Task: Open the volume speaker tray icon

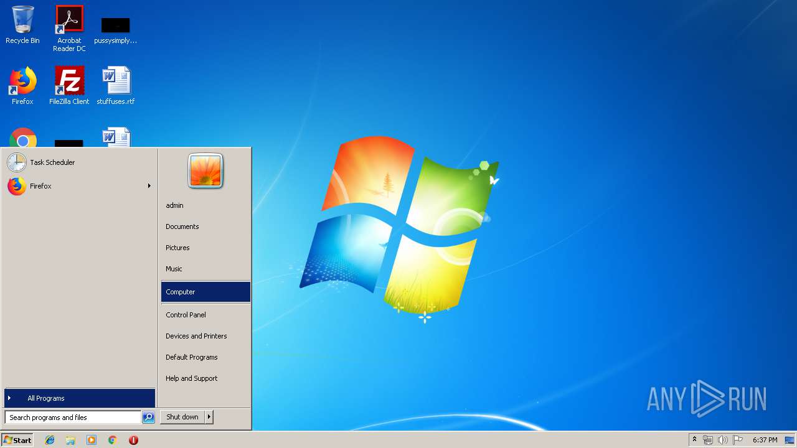Action: pyautogui.click(x=723, y=440)
